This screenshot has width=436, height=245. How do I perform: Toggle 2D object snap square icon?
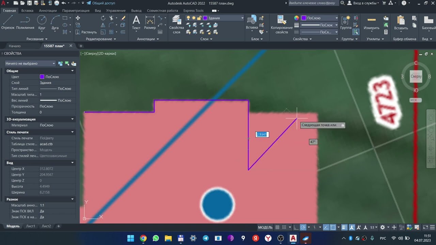[333, 227]
